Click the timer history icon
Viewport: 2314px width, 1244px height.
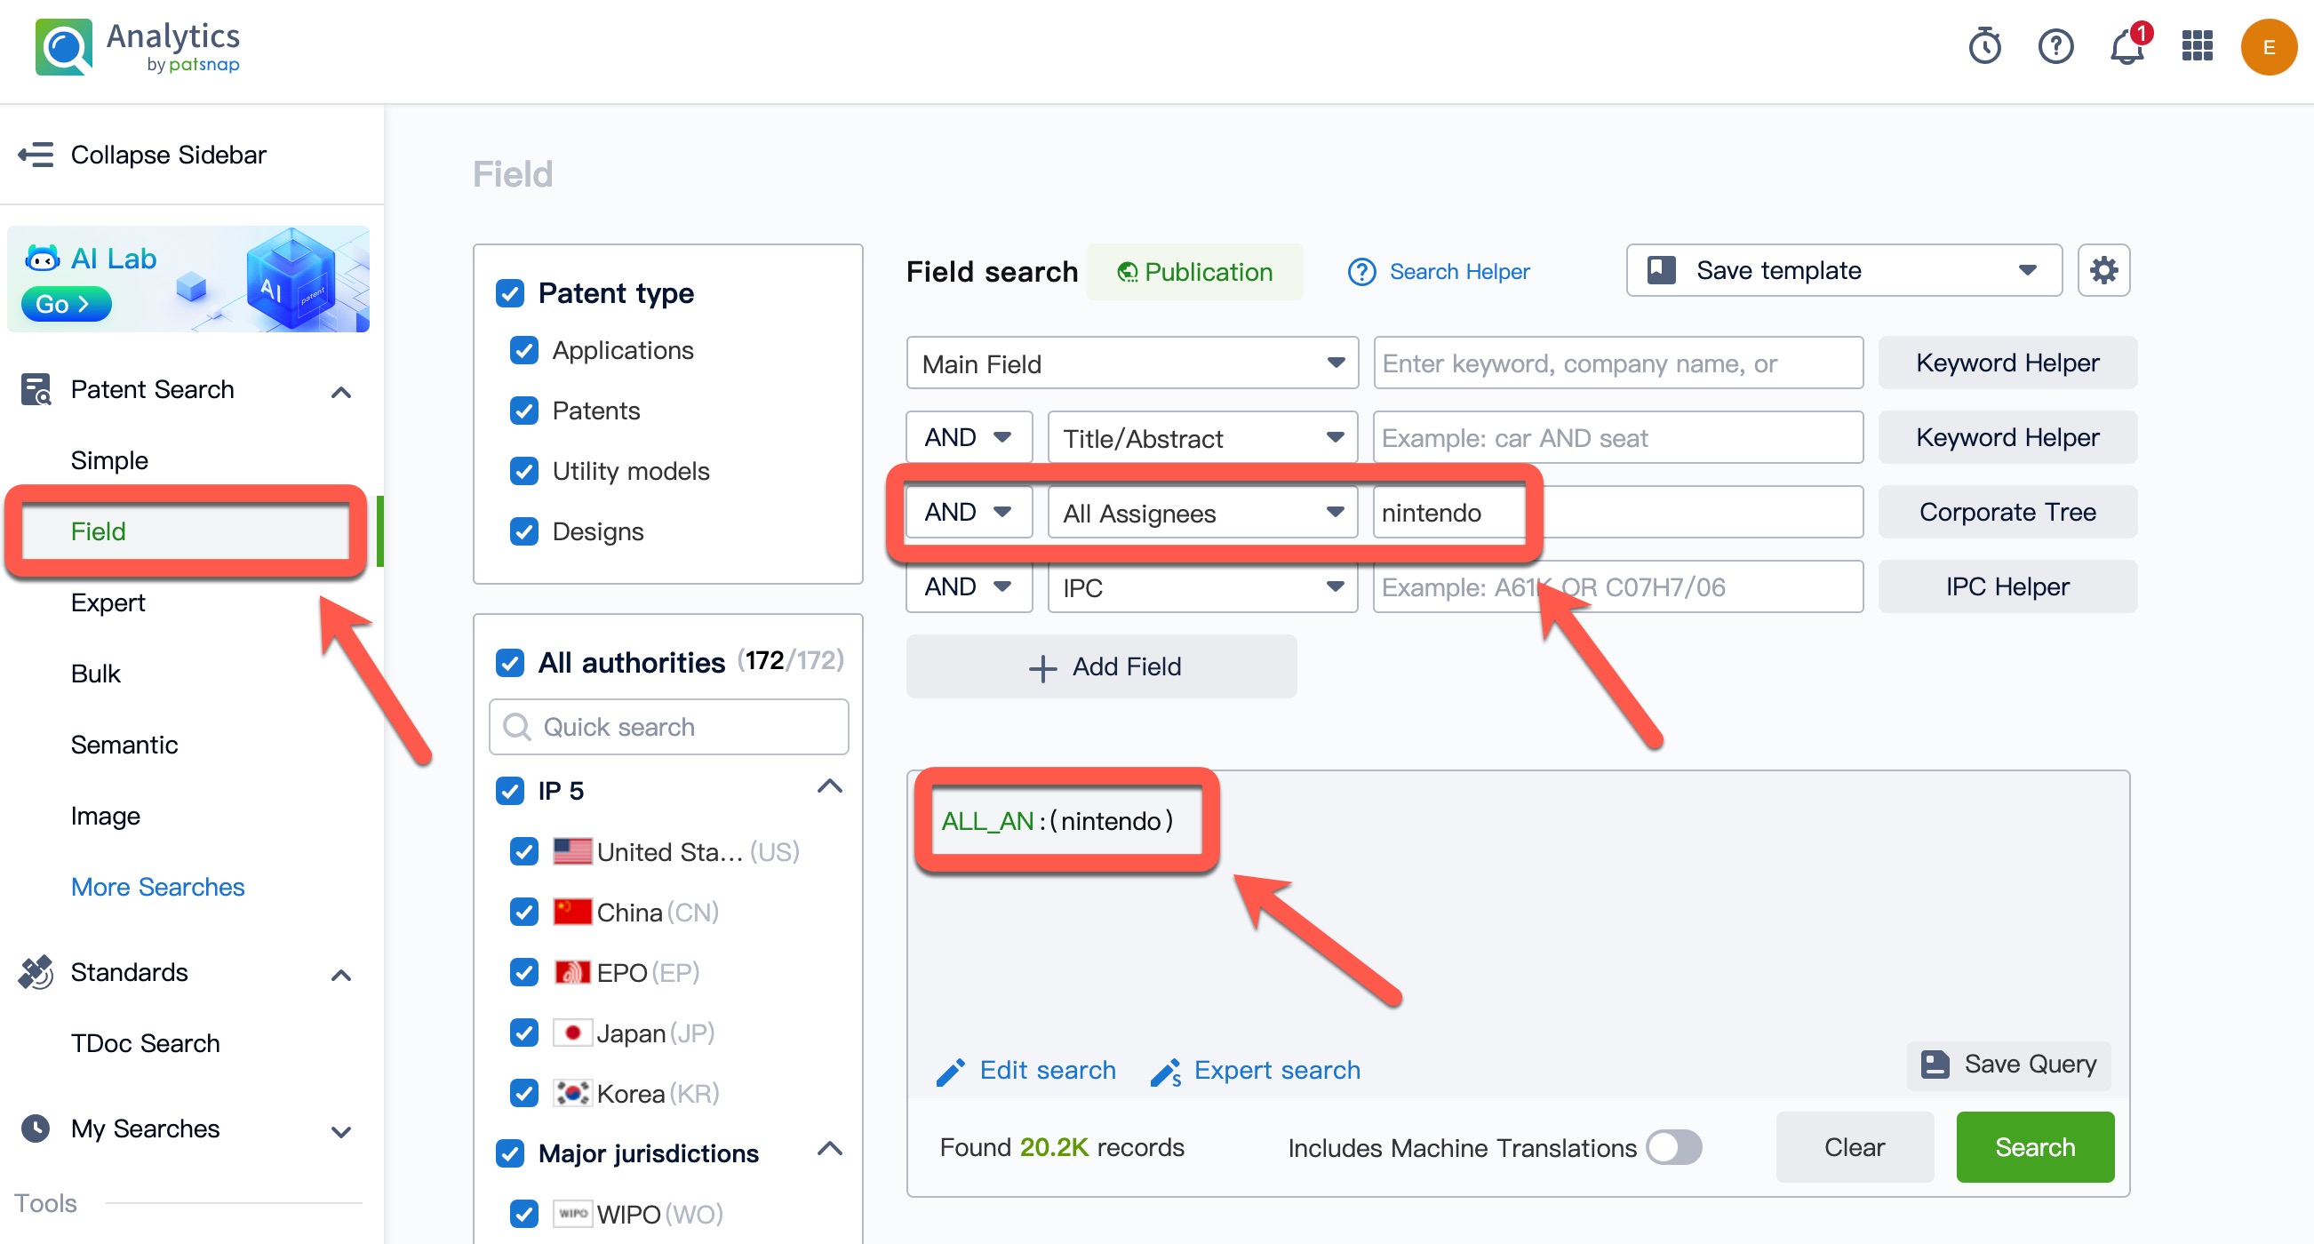point(1984,47)
